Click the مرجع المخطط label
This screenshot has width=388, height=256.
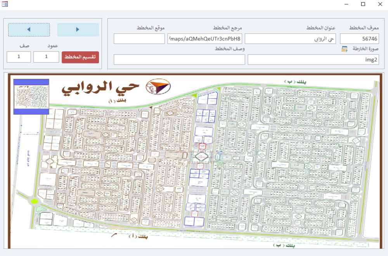click(x=227, y=28)
